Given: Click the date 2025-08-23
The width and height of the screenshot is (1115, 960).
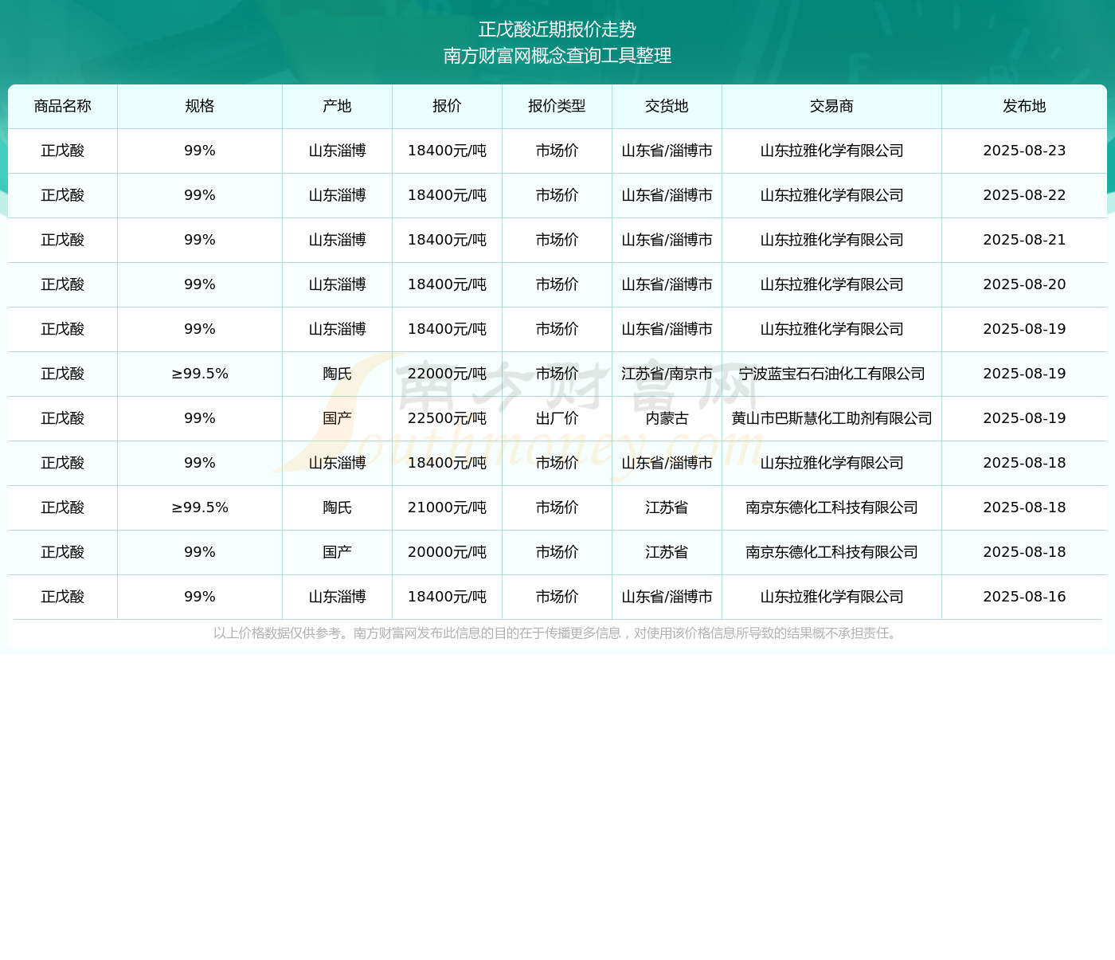Looking at the screenshot, I should pos(1025,151).
